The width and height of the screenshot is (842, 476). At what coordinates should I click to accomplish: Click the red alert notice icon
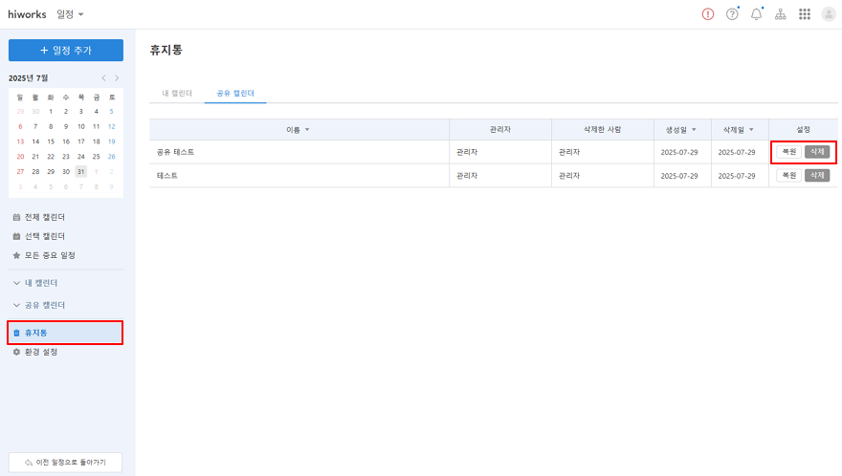pyautogui.click(x=708, y=14)
